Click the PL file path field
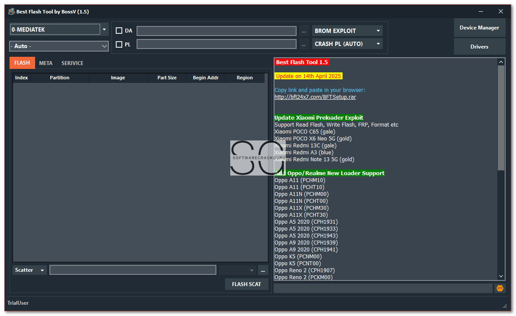This screenshot has width=516, height=316. pos(216,44)
